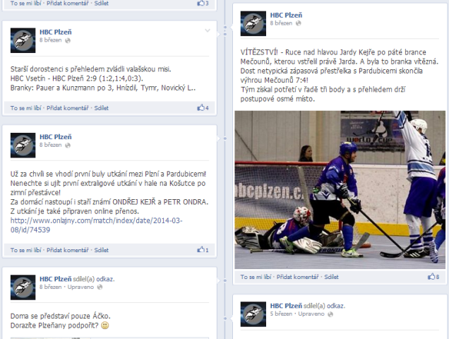This screenshot has height=339, width=449.
Task: Open post options chevron on Vsetín post
Action: [208, 30]
